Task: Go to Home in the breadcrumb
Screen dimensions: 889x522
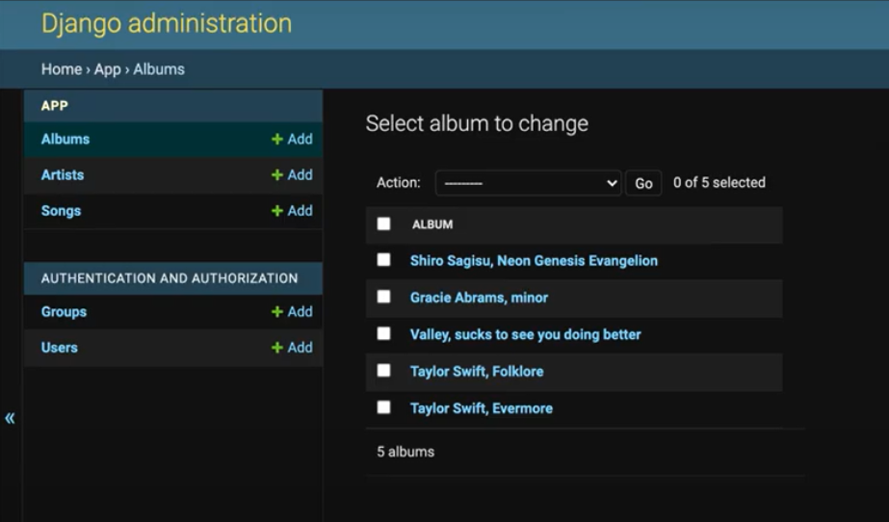Action: point(62,69)
